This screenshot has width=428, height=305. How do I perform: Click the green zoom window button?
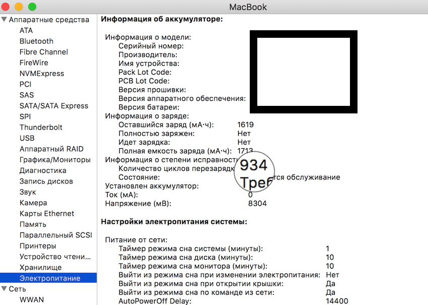tap(32, 7)
